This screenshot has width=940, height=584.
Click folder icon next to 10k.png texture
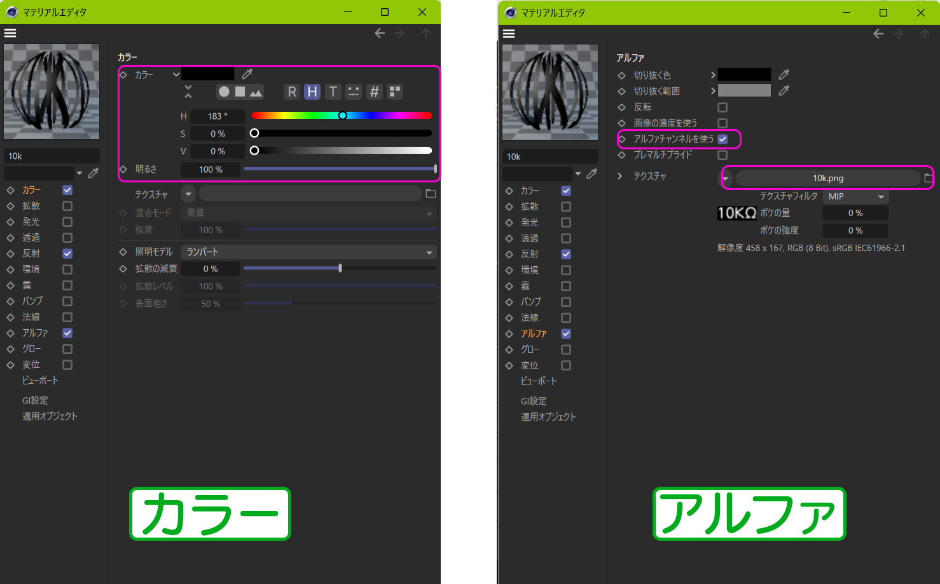pyautogui.click(x=929, y=178)
